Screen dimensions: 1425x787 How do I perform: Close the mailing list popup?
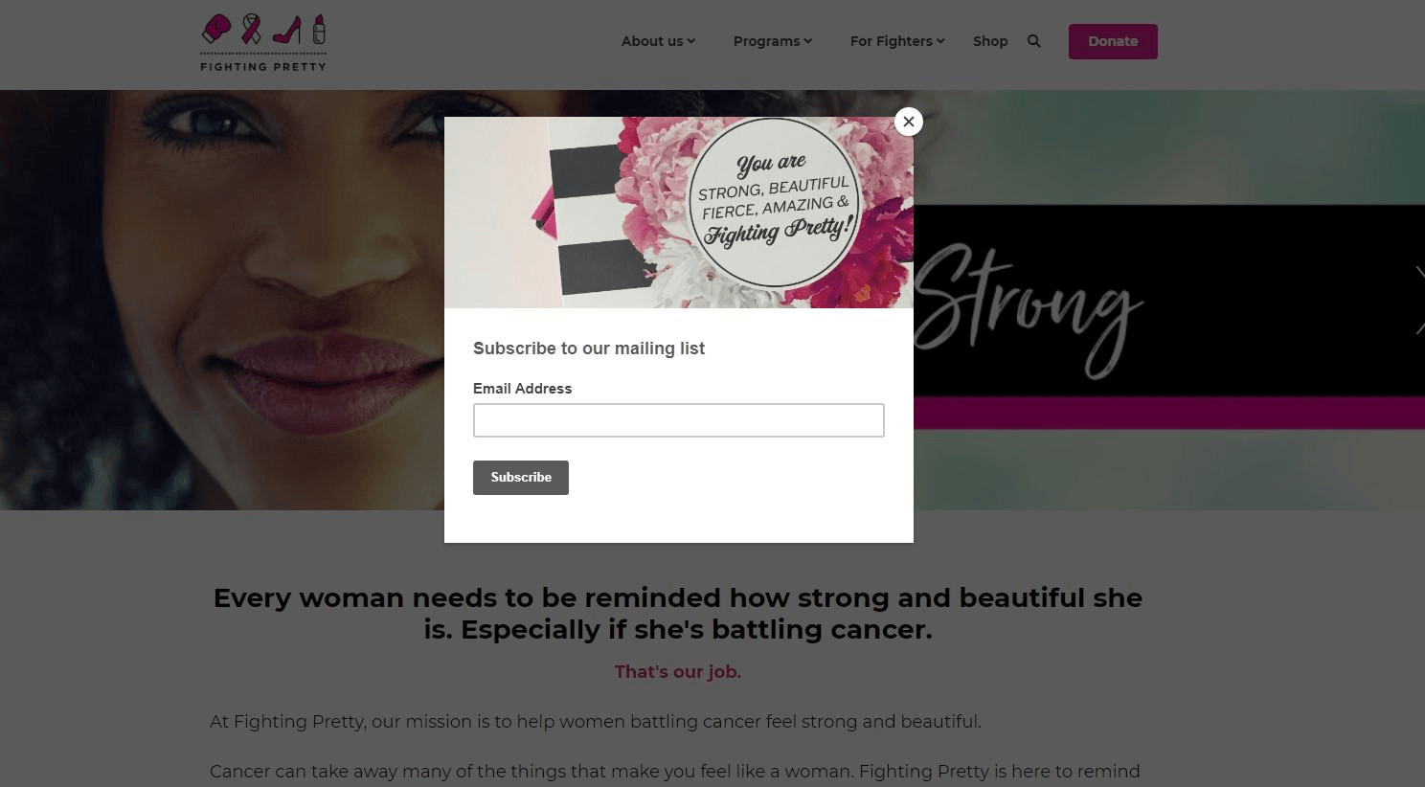coord(909,122)
